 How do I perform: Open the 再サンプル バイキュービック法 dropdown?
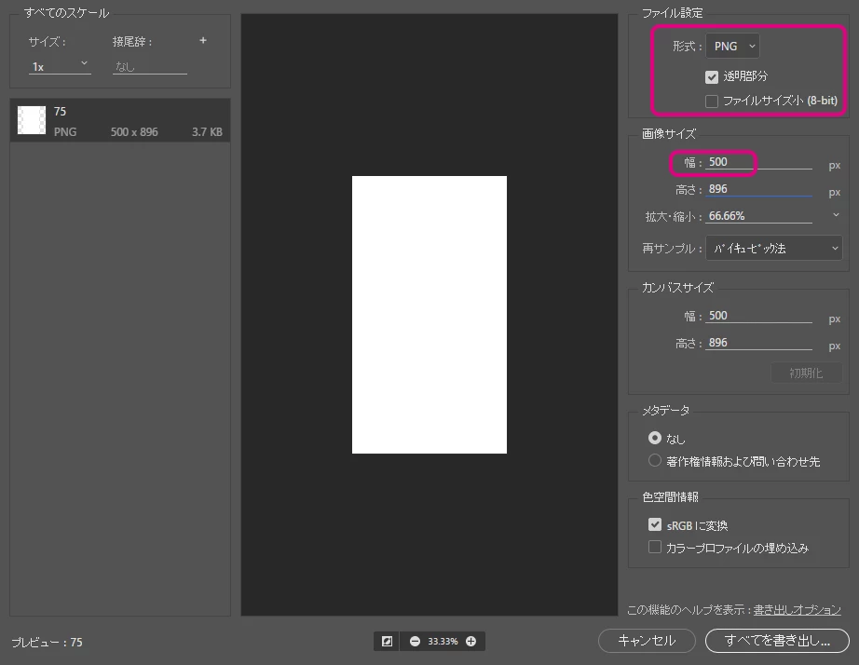pyautogui.click(x=773, y=248)
